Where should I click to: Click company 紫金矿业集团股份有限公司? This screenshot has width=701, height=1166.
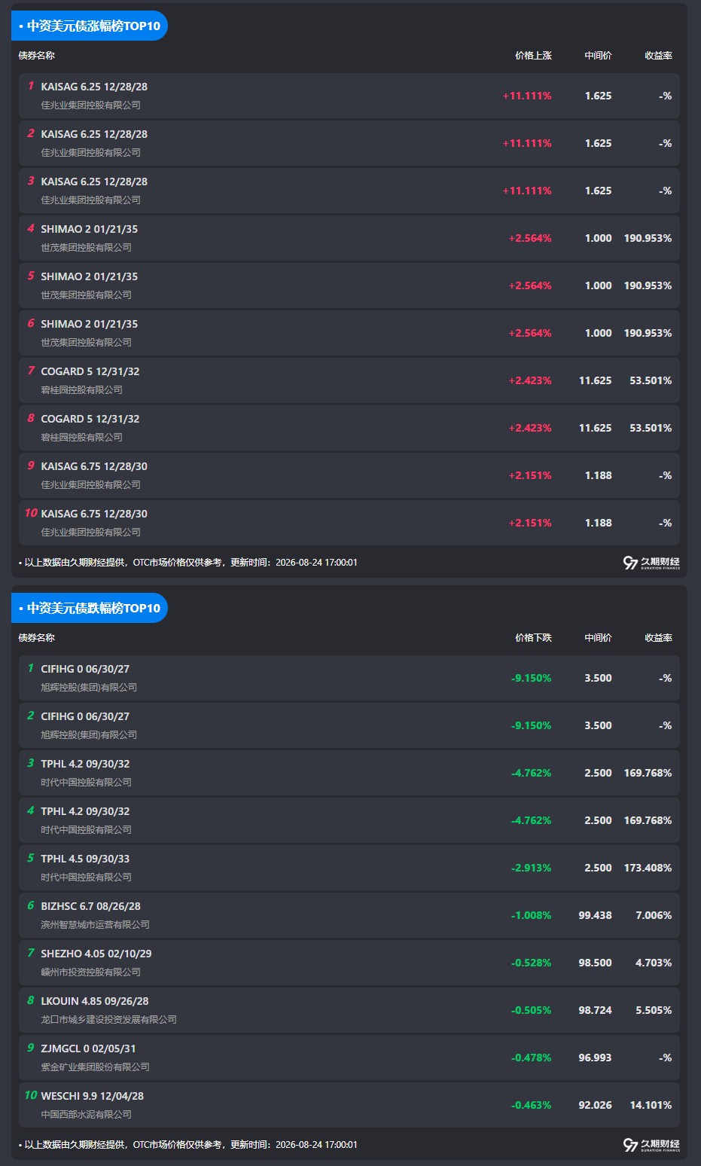[95, 1067]
